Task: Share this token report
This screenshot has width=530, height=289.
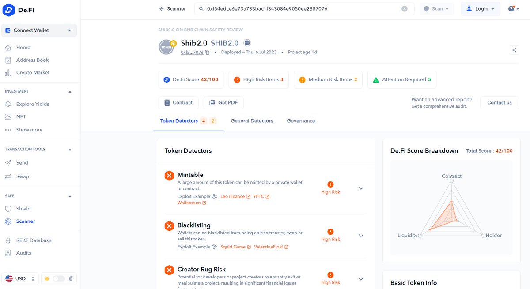Action: coord(514,50)
